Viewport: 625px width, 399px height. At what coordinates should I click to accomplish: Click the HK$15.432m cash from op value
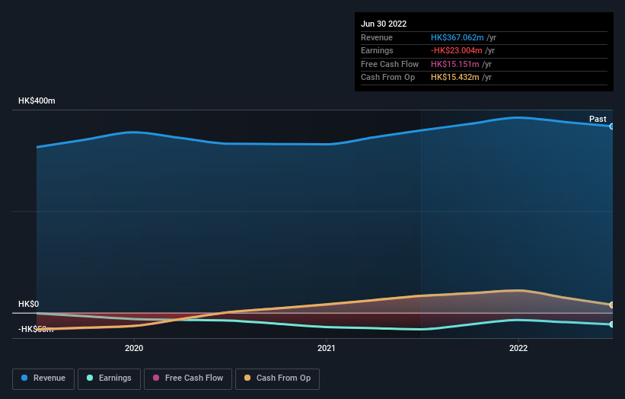(x=454, y=78)
